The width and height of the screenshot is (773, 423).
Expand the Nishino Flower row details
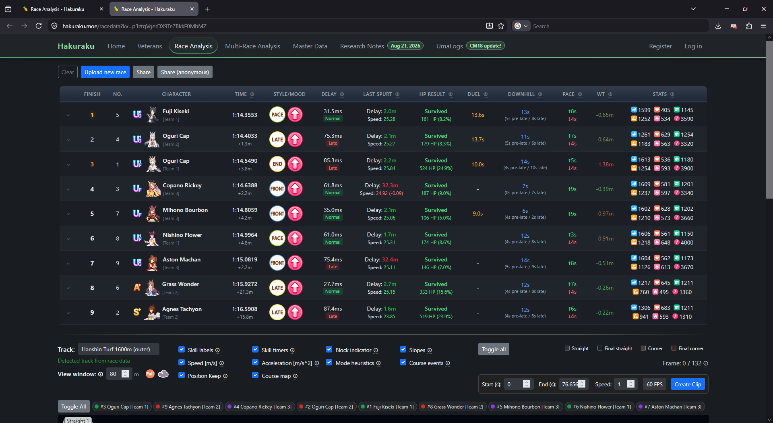click(68, 239)
